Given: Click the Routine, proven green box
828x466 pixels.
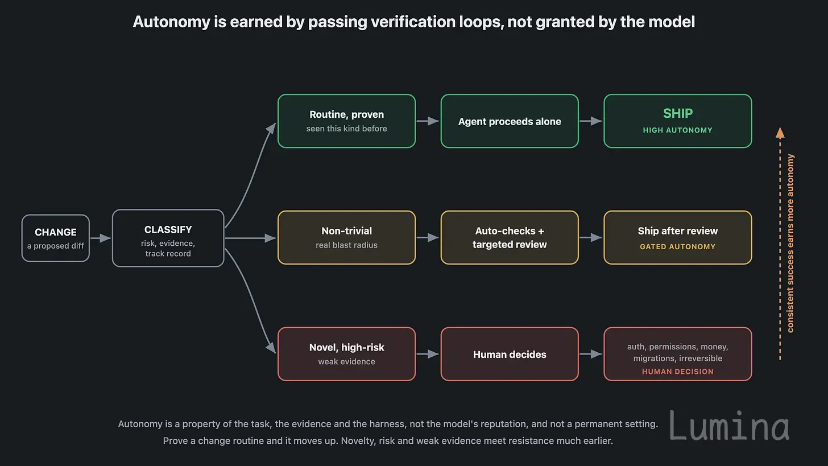Looking at the screenshot, I should click(x=347, y=121).
